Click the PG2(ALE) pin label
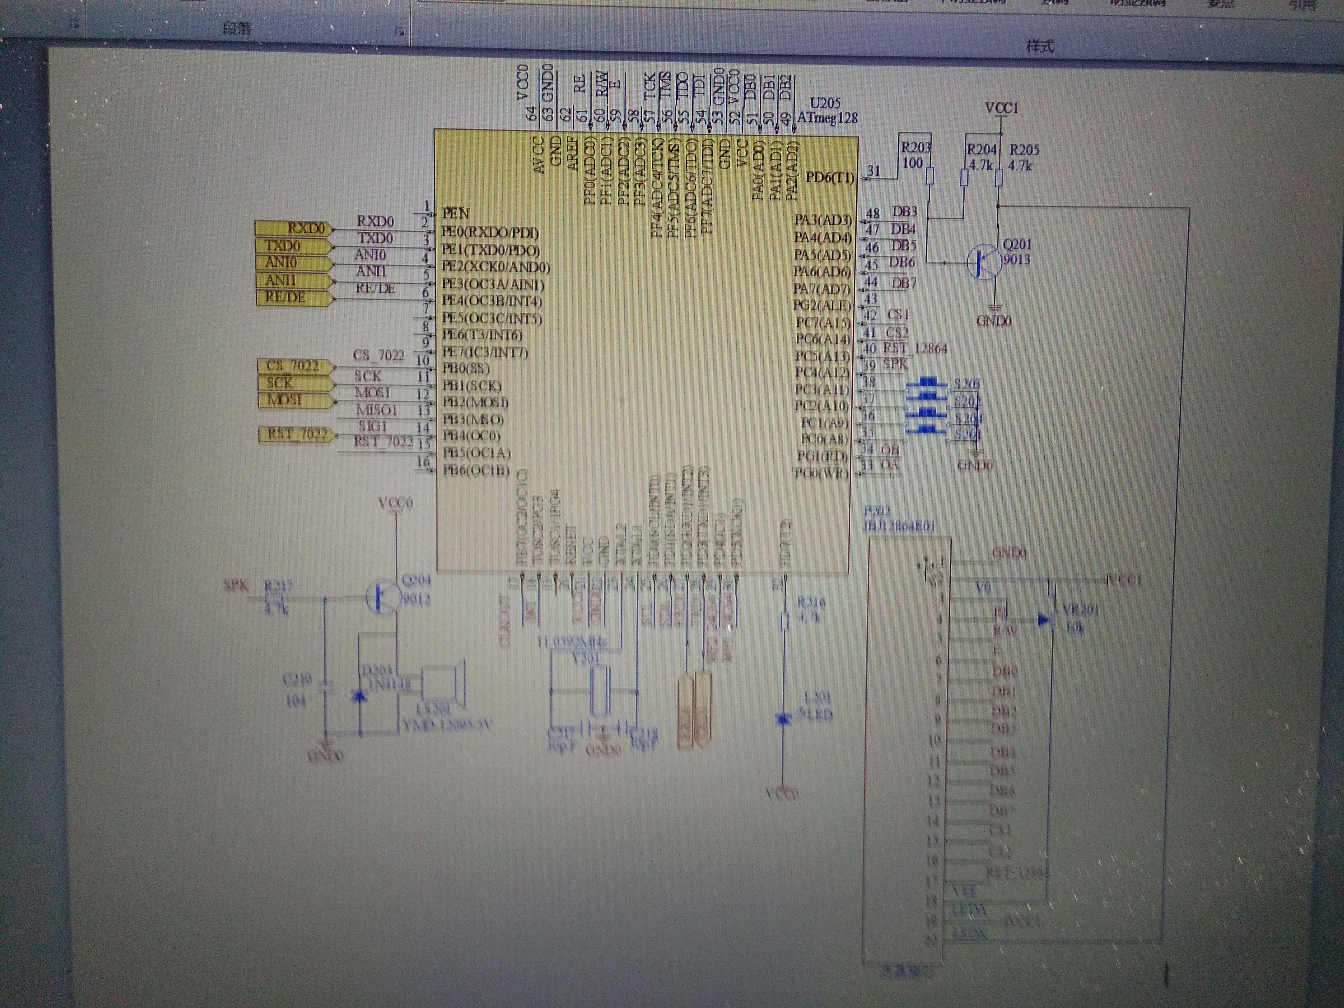This screenshot has width=1344, height=1008. tap(823, 305)
